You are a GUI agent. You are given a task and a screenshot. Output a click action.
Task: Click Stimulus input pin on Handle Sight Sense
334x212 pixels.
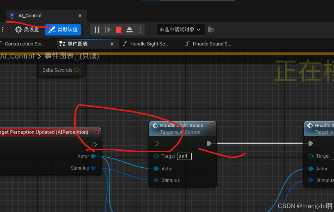(156, 180)
